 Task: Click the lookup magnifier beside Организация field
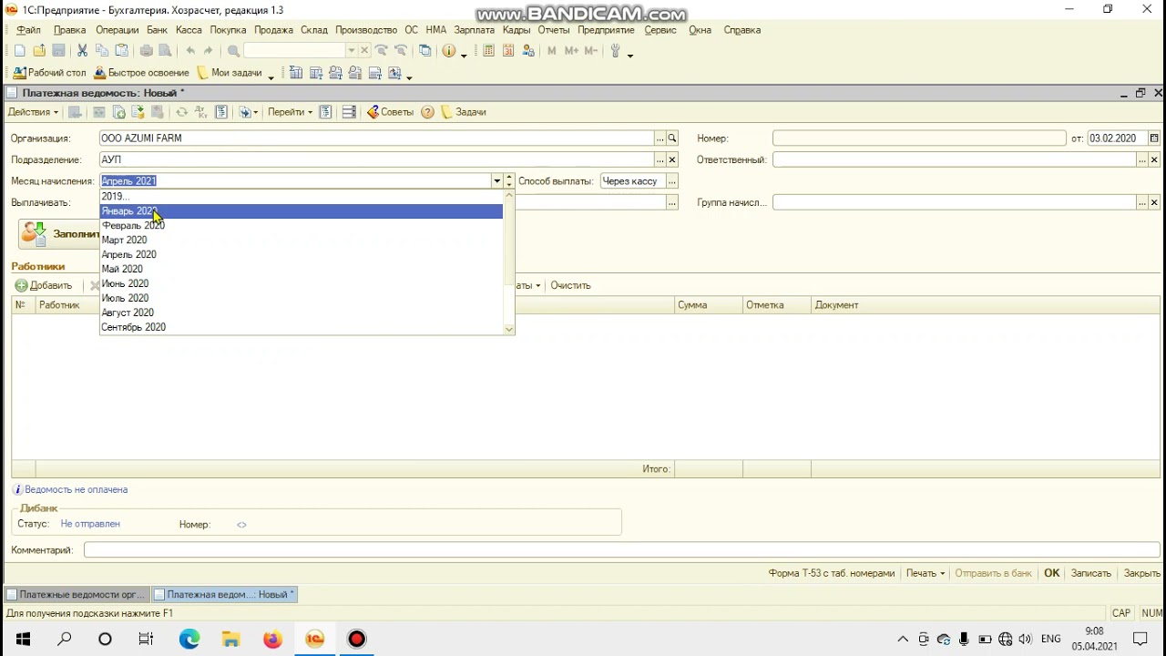672,138
